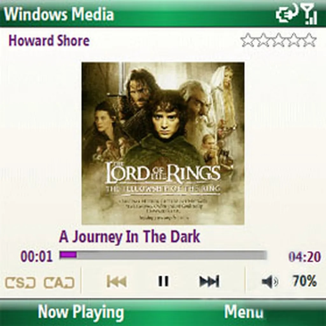Viewport: 326px width, 326px height.
Task: Seek within the gray progress bar
Action: [x=163, y=255]
